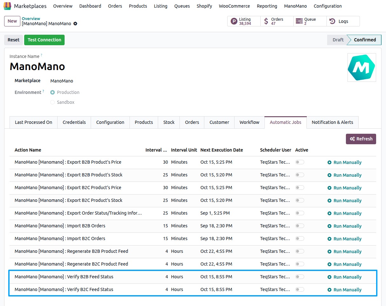Toggle Active for Export B2B Product's Price
The width and height of the screenshot is (386, 306).
point(300,162)
